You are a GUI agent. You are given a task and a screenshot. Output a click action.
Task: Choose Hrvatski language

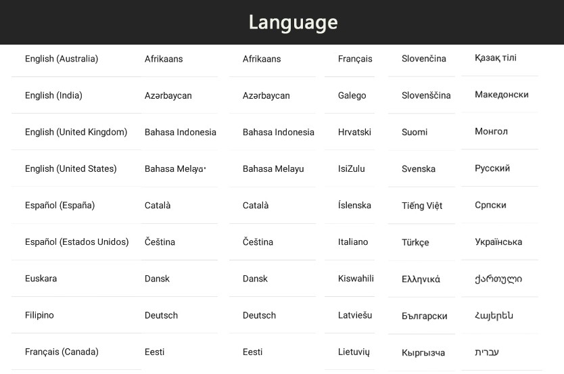350,132
